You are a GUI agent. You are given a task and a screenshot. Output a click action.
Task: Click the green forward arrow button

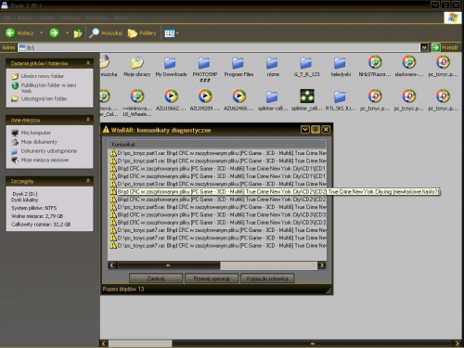[55, 33]
